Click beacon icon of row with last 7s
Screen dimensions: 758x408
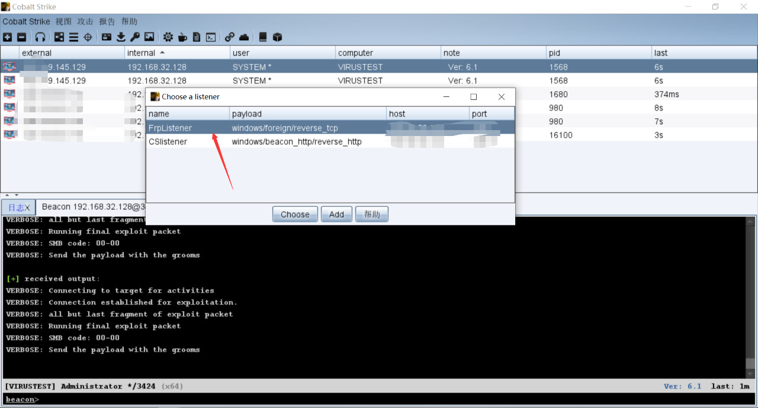point(9,121)
